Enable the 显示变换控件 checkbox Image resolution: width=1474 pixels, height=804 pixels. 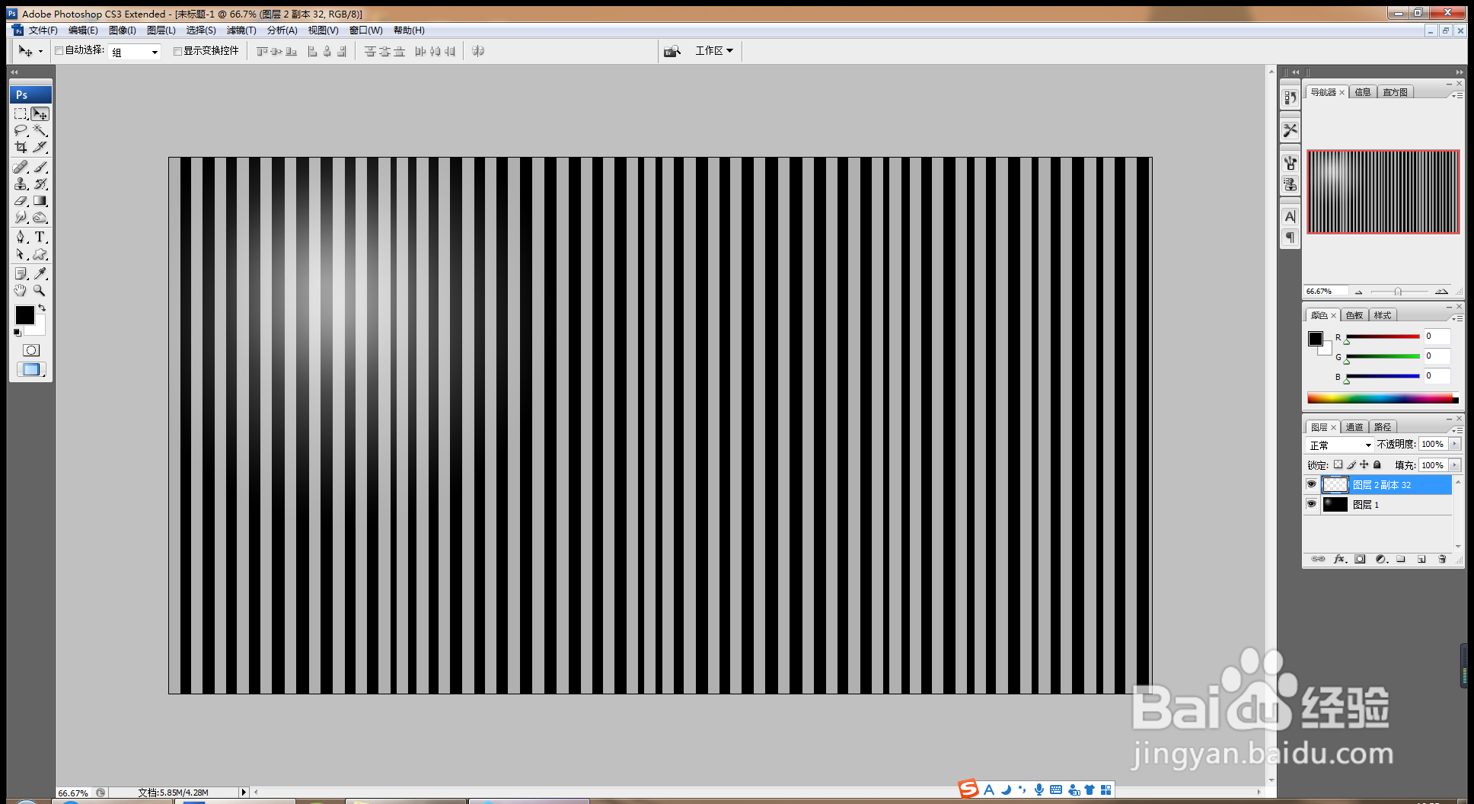(177, 51)
